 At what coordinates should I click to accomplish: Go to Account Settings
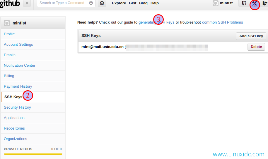point(33,45)
